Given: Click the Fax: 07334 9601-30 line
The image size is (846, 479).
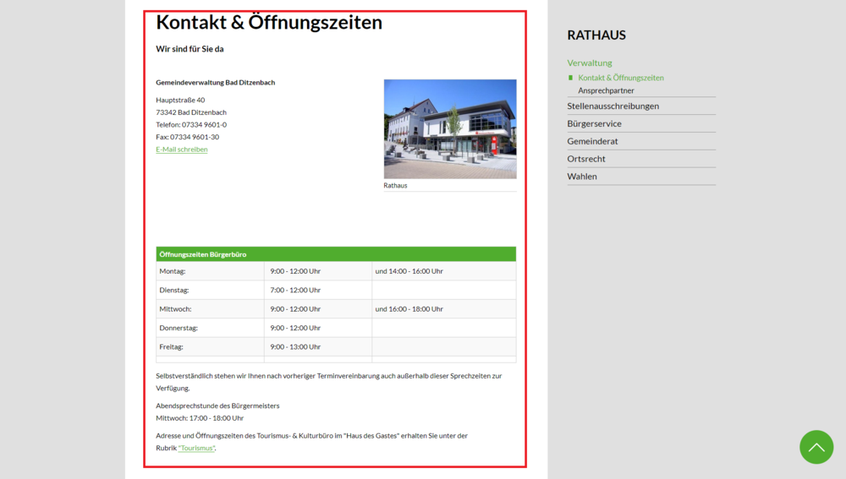Looking at the screenshot, I should (187, 137).
